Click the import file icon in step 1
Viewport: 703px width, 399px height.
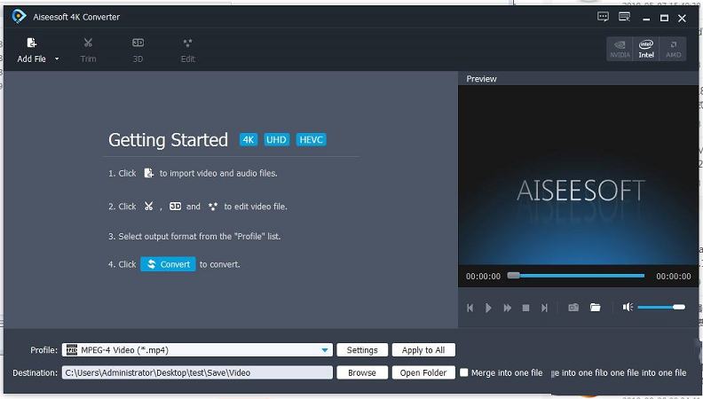148,173
